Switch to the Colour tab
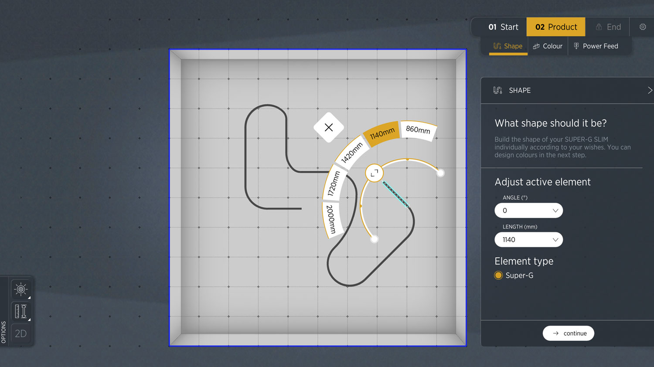 point(548,46)
